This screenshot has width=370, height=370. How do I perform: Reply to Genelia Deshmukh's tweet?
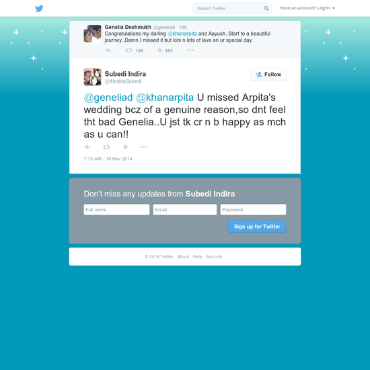(x=108, y=50)
